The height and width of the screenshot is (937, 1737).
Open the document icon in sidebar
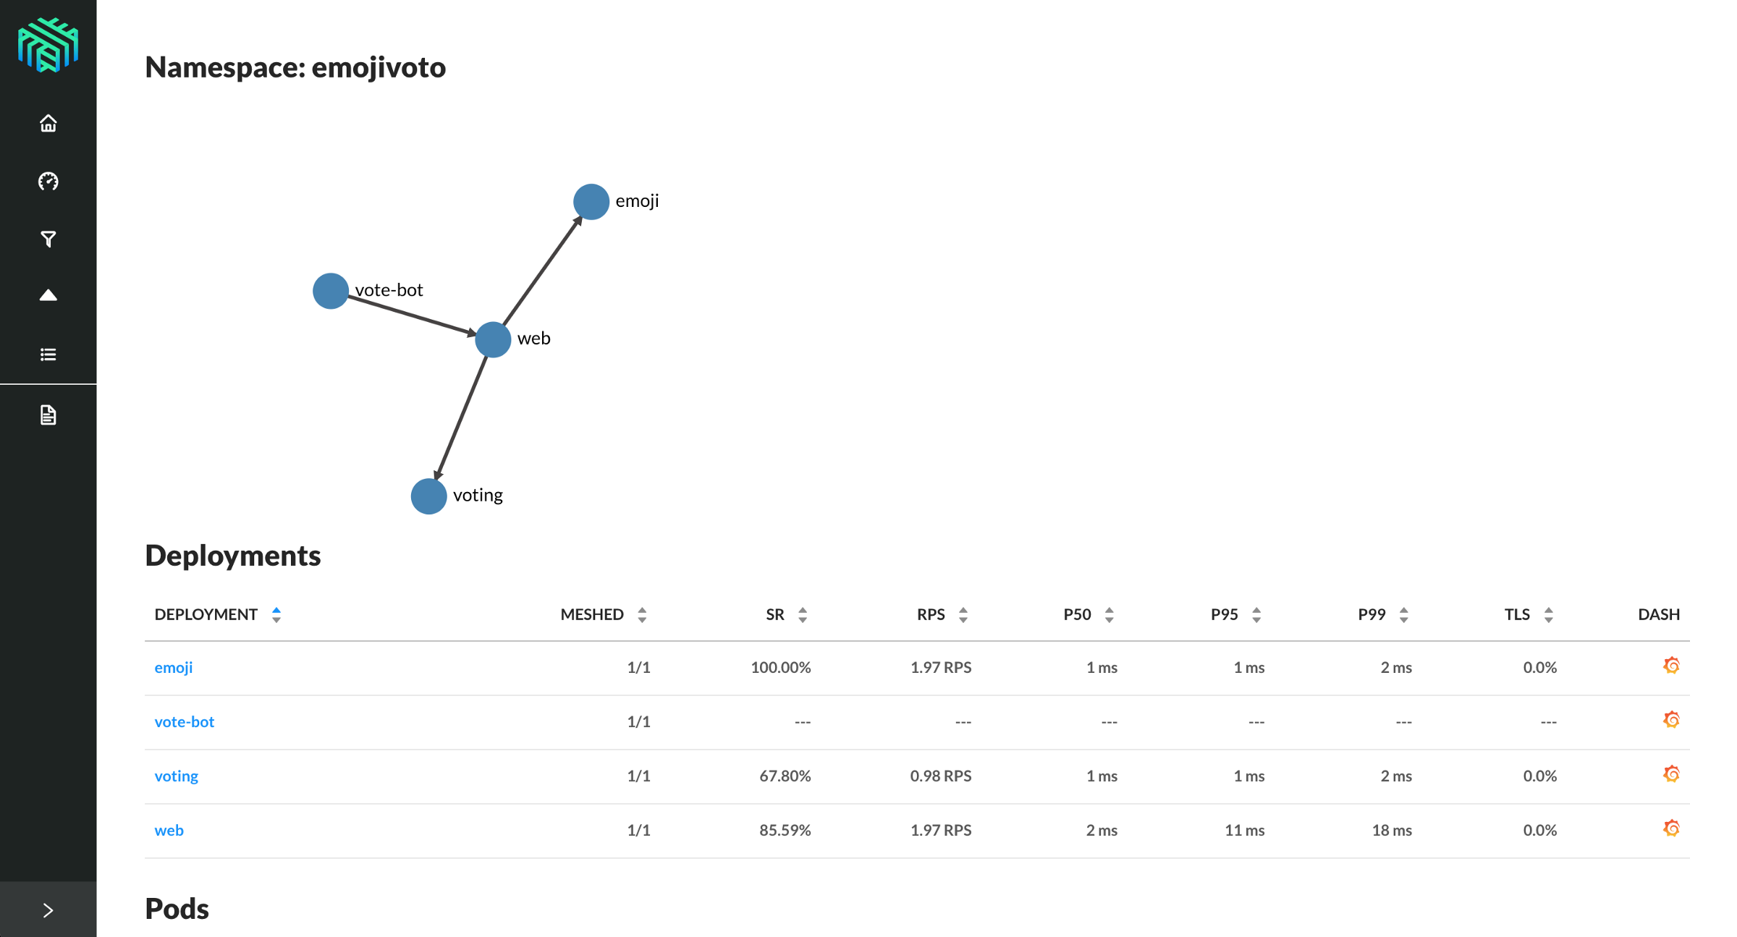click(x=48, y=415)
